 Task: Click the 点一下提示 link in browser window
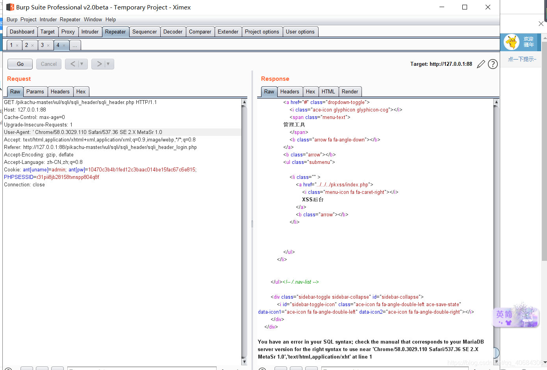(x=522, y=59)
